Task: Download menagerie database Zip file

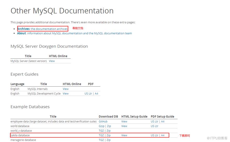Action: 108,140
